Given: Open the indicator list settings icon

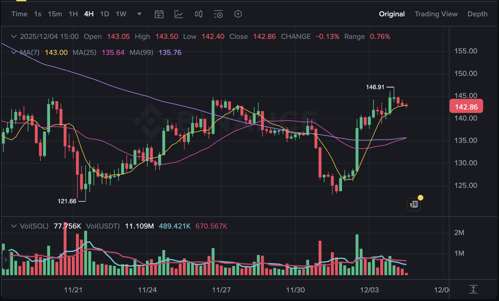Looking at the screenshot, I should coord(218,14).
